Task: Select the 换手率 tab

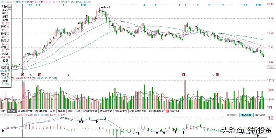Action: pos(62,111)
